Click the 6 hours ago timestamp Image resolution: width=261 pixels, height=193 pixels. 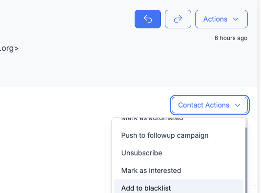tap(231, 38)
